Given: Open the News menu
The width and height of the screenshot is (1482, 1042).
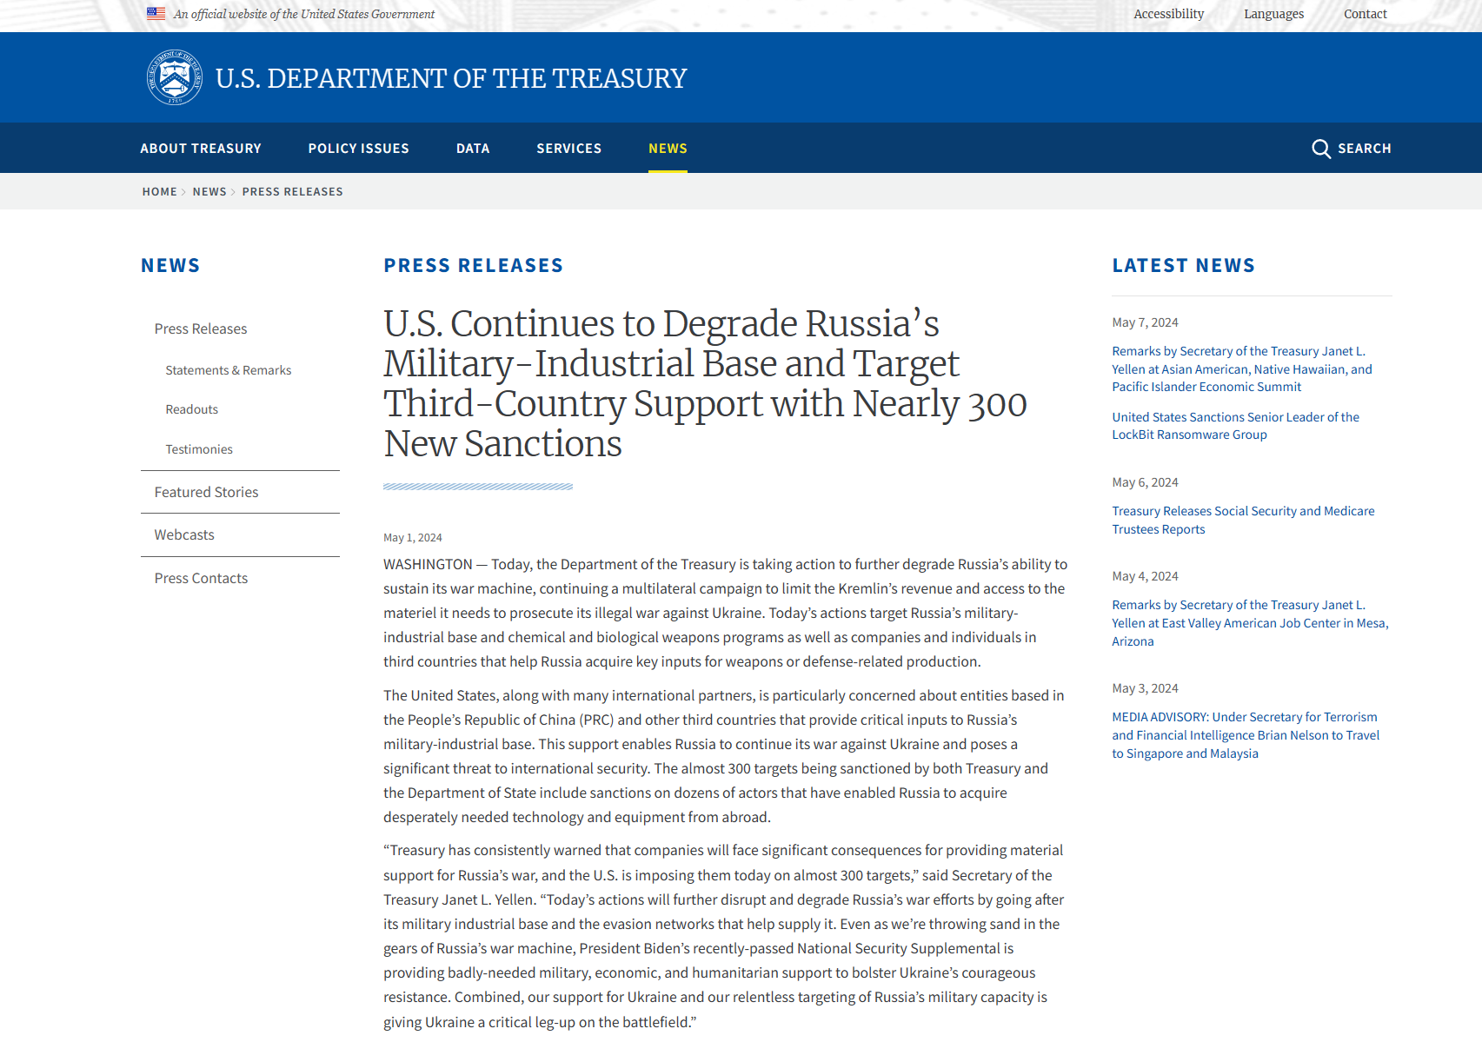Looking at the screenshot, I should click(668, 149).
